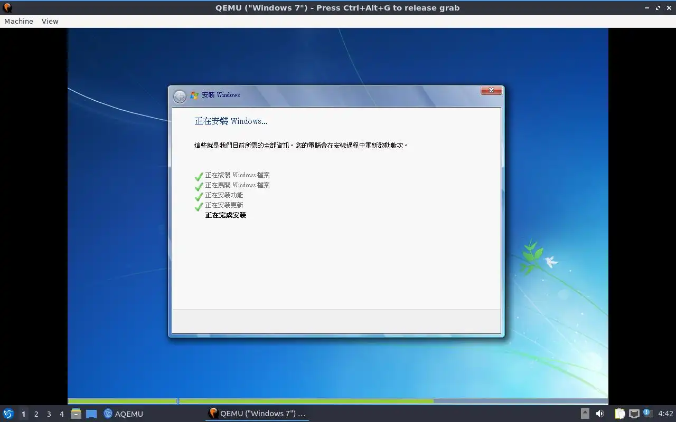Maximize the QEMU window
Viewport: 676px width, 422px height.
pos(658,8)
